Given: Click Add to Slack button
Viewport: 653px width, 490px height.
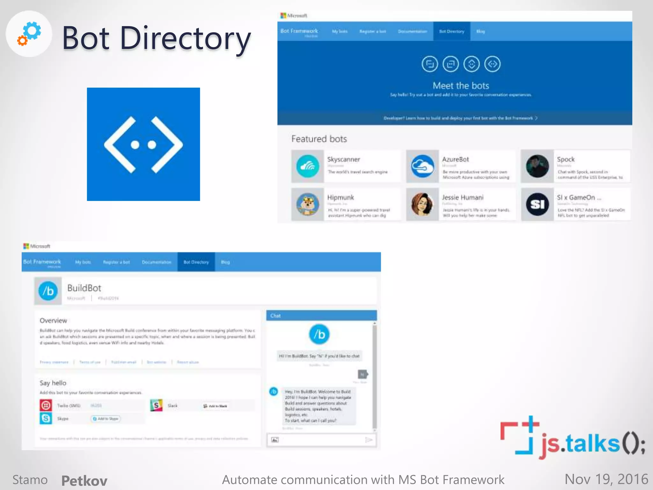Looking at the screenshot, I should [x=215, y=406].
